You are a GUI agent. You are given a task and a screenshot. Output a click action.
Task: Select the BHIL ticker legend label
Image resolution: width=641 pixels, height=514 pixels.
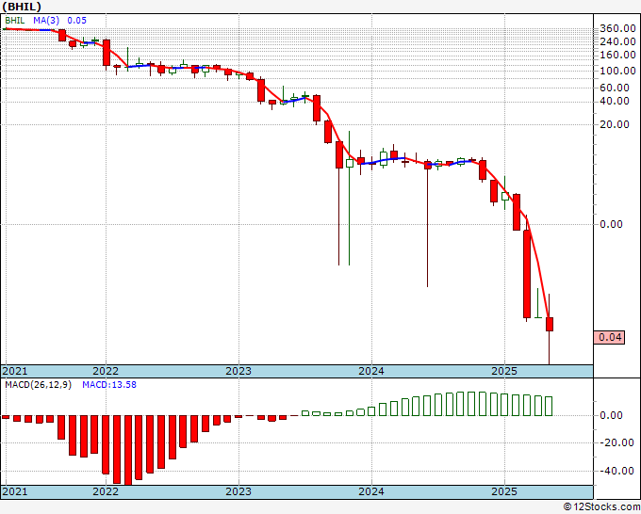pyautogui.click(x=15, y=21)
